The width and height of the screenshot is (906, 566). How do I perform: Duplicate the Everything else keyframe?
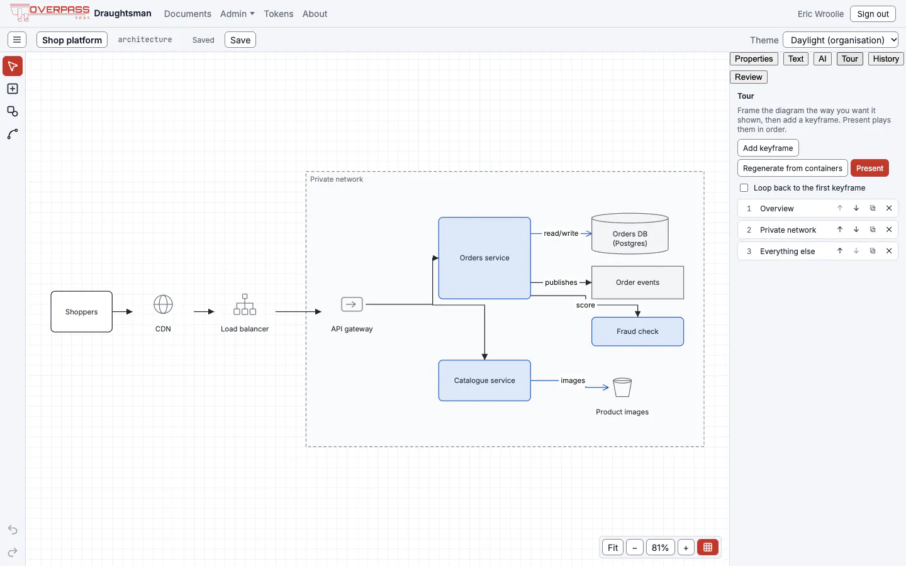[873, 251]
